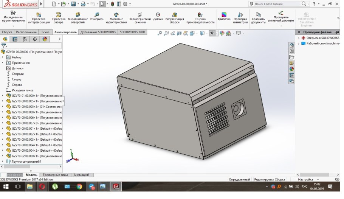Open Массовые характеристики mass properties
This screenshot has width=344, height=199.
(x=116, y=17)
